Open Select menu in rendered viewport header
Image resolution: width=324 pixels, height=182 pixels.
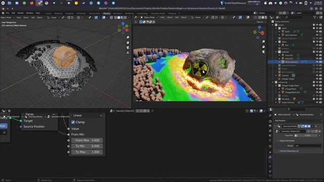(170, 18)
